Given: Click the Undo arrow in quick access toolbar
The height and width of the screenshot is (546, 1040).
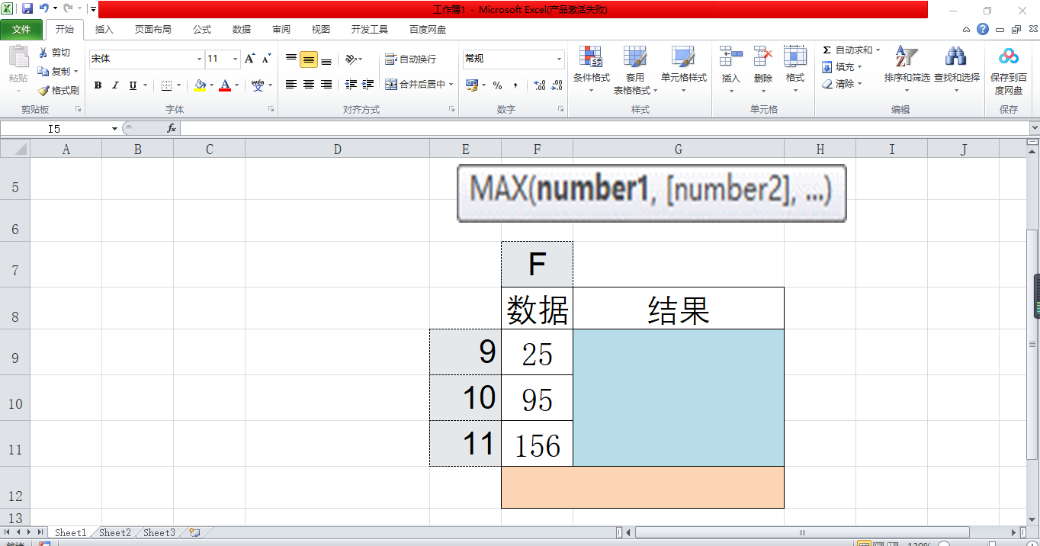Looking at the screenshot, I should coord(44,8).
